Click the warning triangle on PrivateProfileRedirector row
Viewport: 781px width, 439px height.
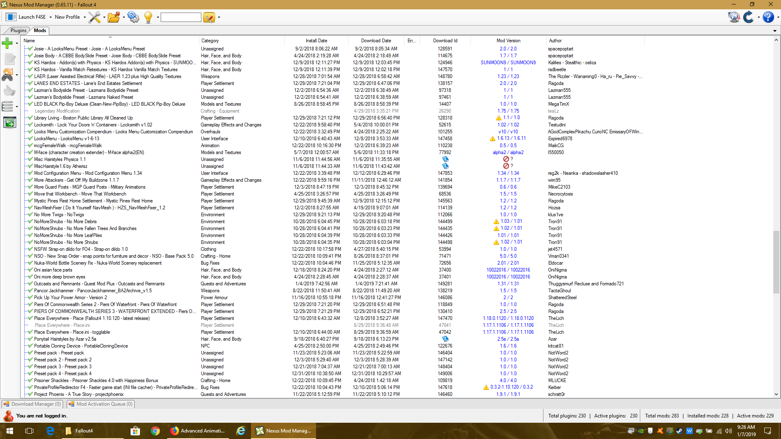[x=486, y=387]
